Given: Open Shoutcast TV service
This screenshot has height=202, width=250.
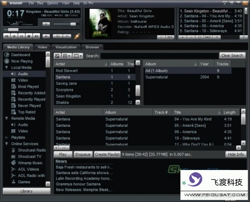Looking at the screenshot, I should (30, 157).
